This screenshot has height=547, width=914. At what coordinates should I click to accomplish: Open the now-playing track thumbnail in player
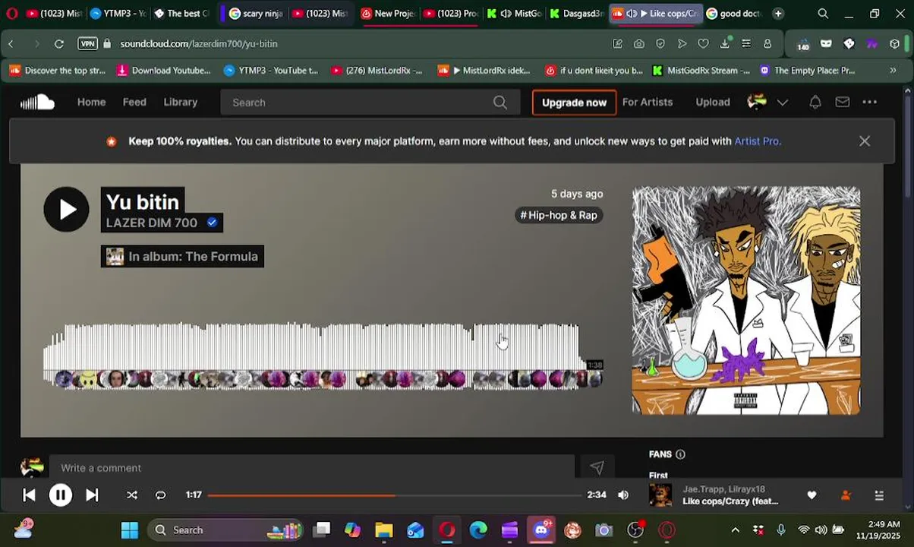point(660,495)
